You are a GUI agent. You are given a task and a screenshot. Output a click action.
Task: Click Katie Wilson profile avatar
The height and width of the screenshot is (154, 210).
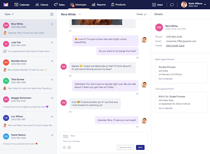click(184, 5)
